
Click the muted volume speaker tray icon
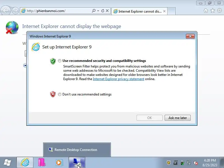pos(196,163)
